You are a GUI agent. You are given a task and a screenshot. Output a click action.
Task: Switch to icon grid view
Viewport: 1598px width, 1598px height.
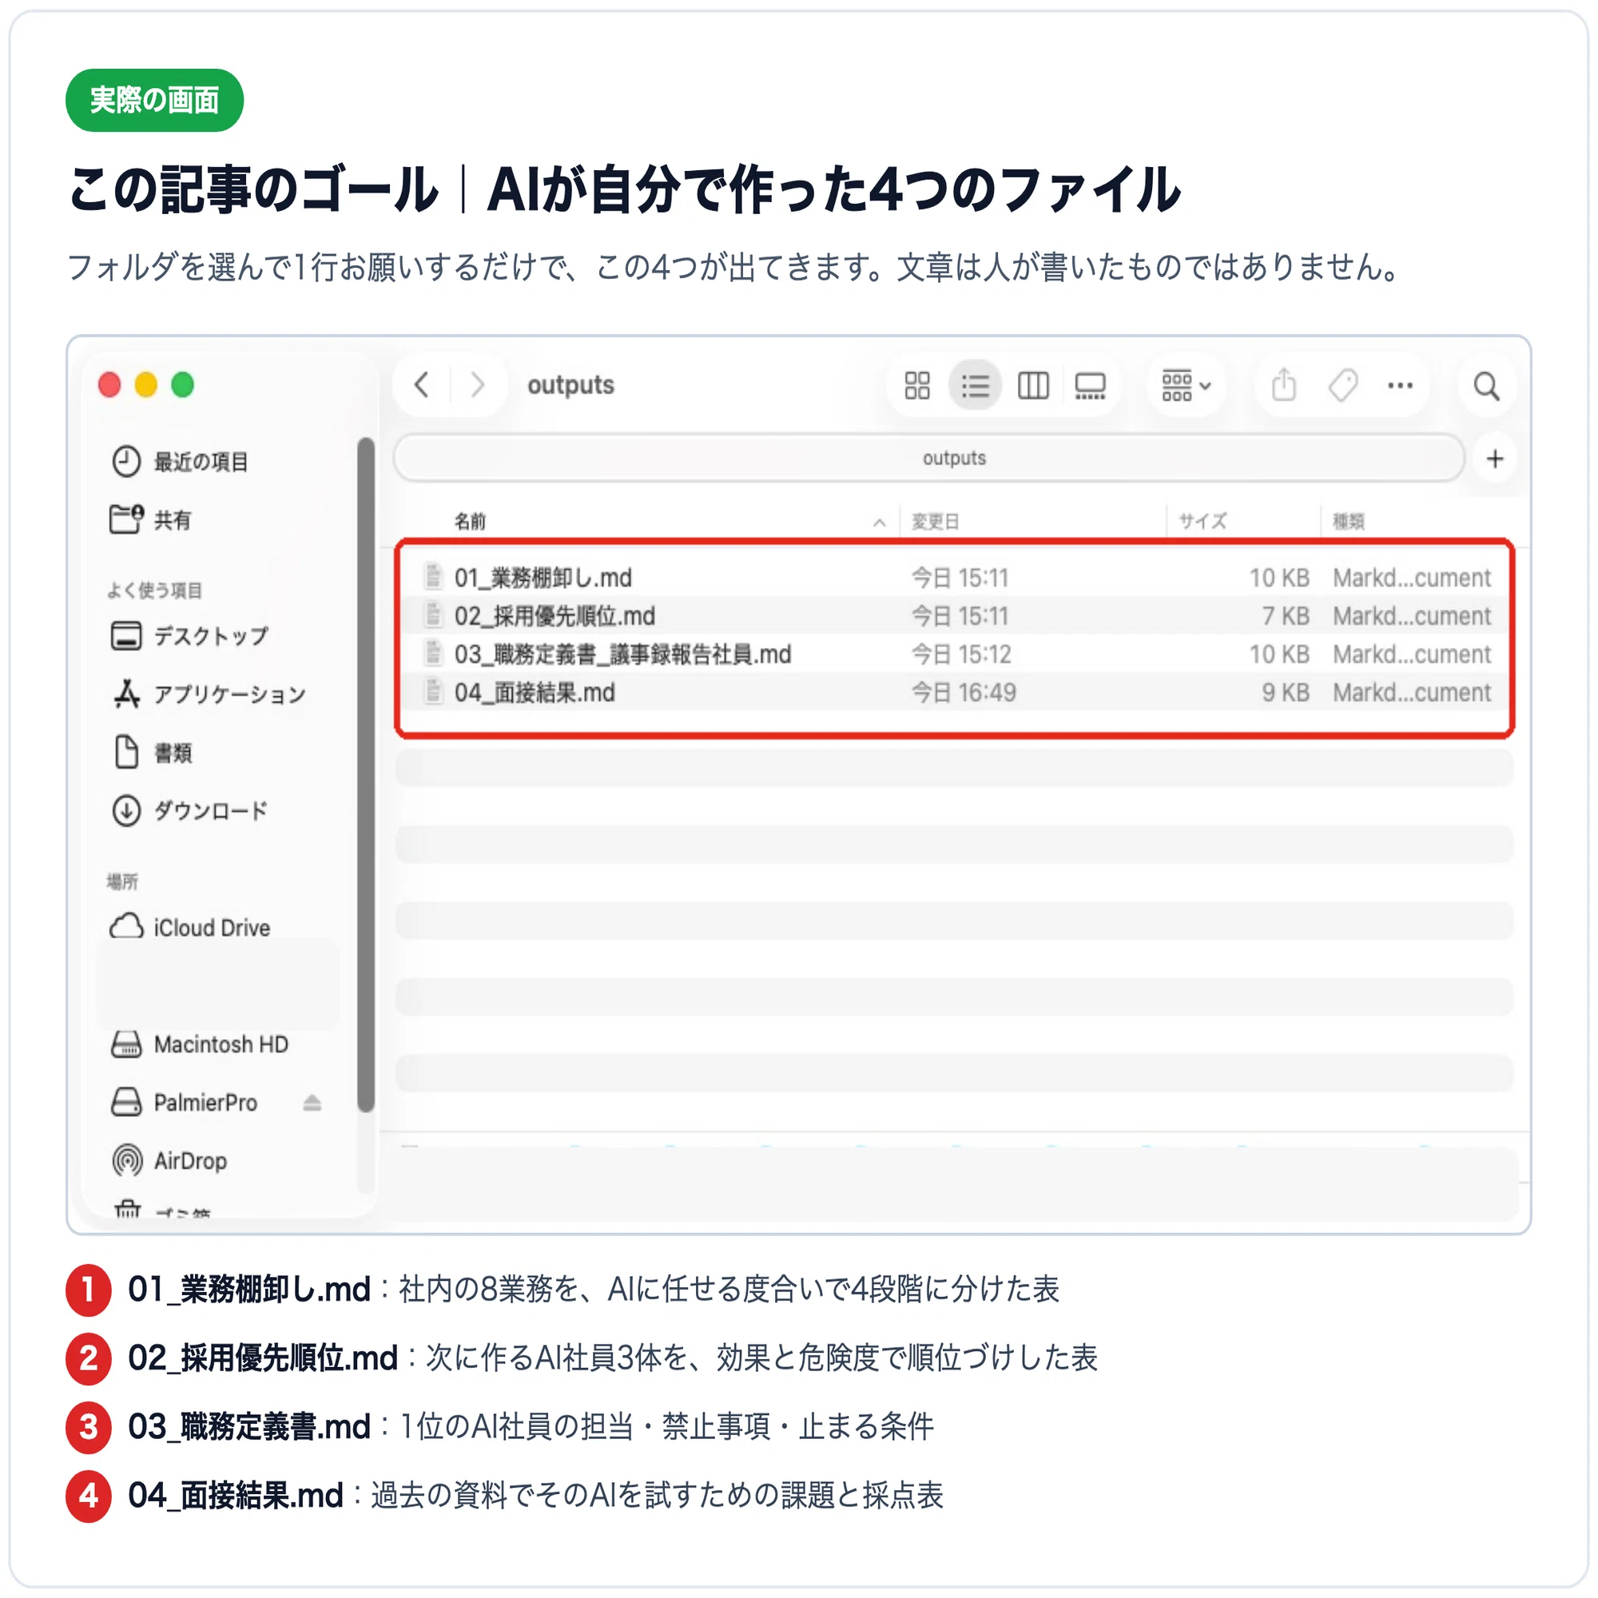917,385
